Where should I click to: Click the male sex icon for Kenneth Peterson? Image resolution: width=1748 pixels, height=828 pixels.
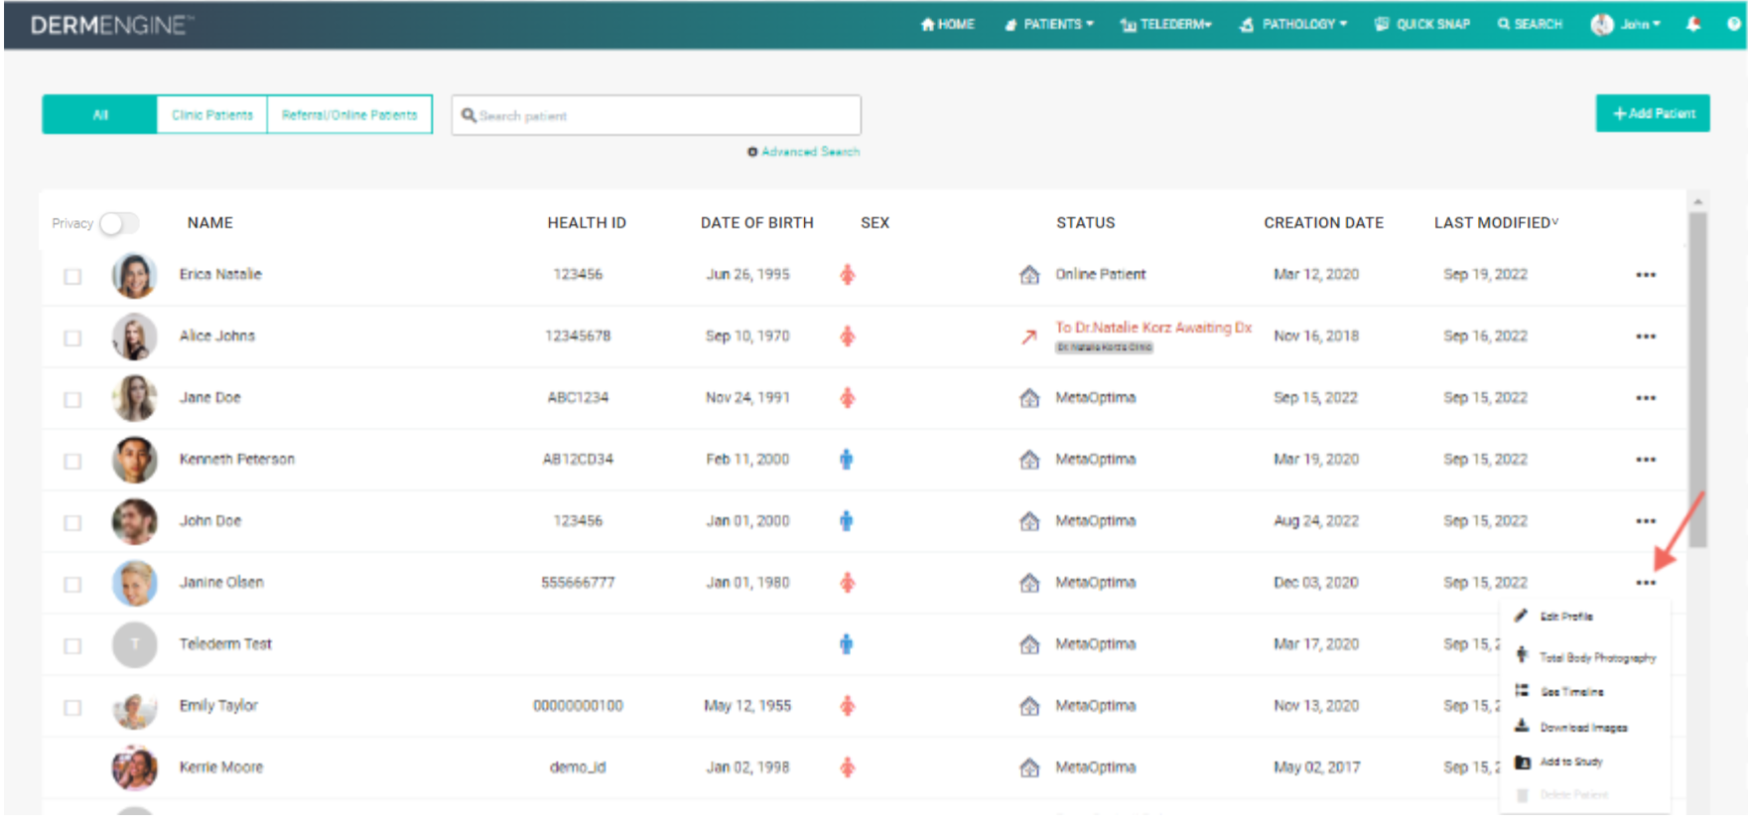(x=846, y=460)
